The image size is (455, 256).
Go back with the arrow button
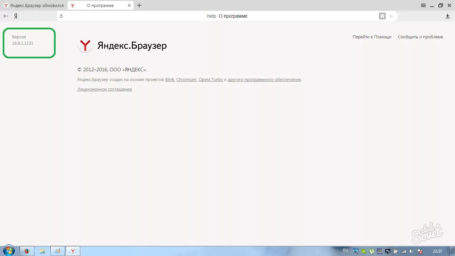click(x=6, y=16)
